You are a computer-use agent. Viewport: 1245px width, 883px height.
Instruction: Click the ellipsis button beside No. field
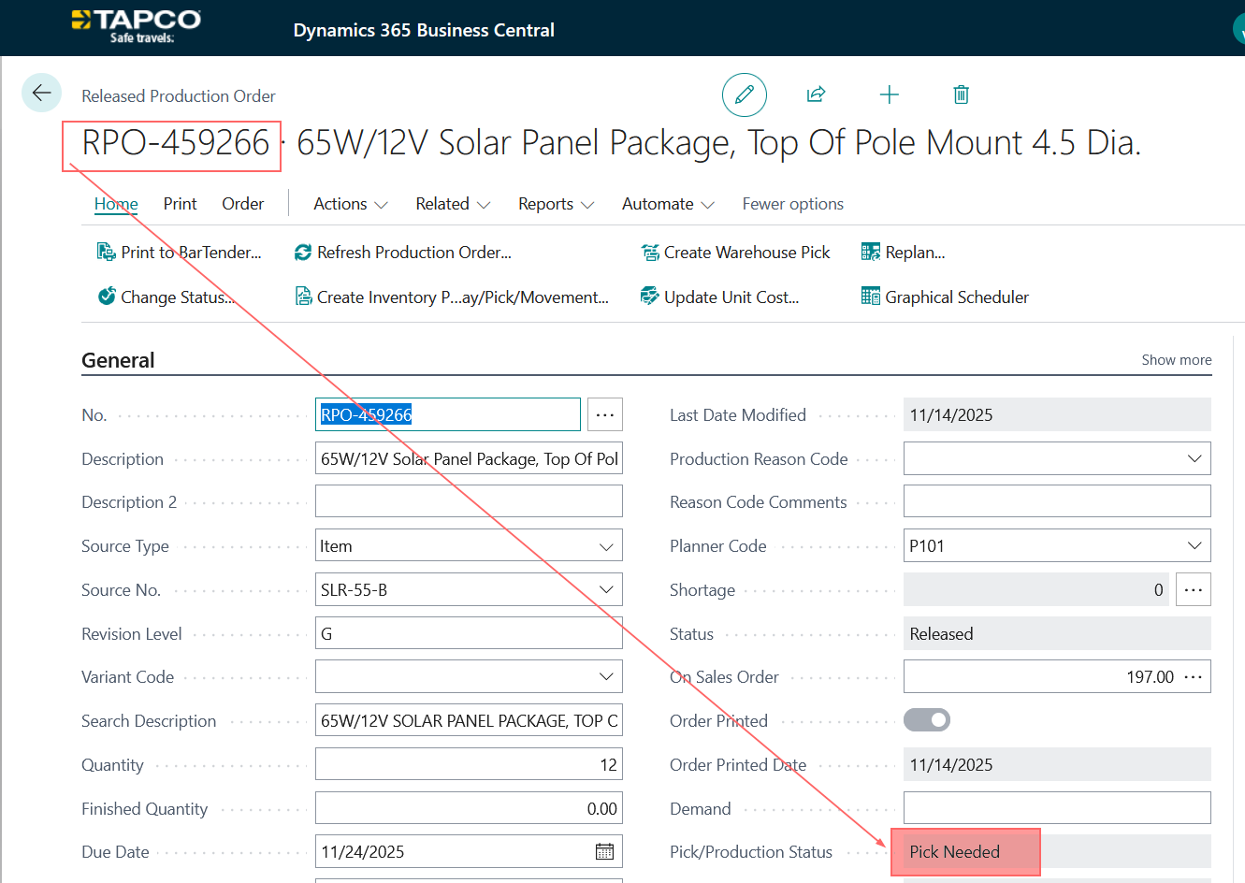click(x=605, y=414)
